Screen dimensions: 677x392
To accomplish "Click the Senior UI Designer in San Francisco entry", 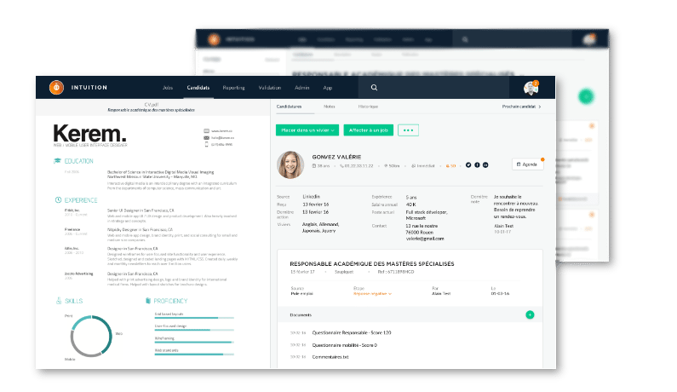I will [x=141, y=210].
